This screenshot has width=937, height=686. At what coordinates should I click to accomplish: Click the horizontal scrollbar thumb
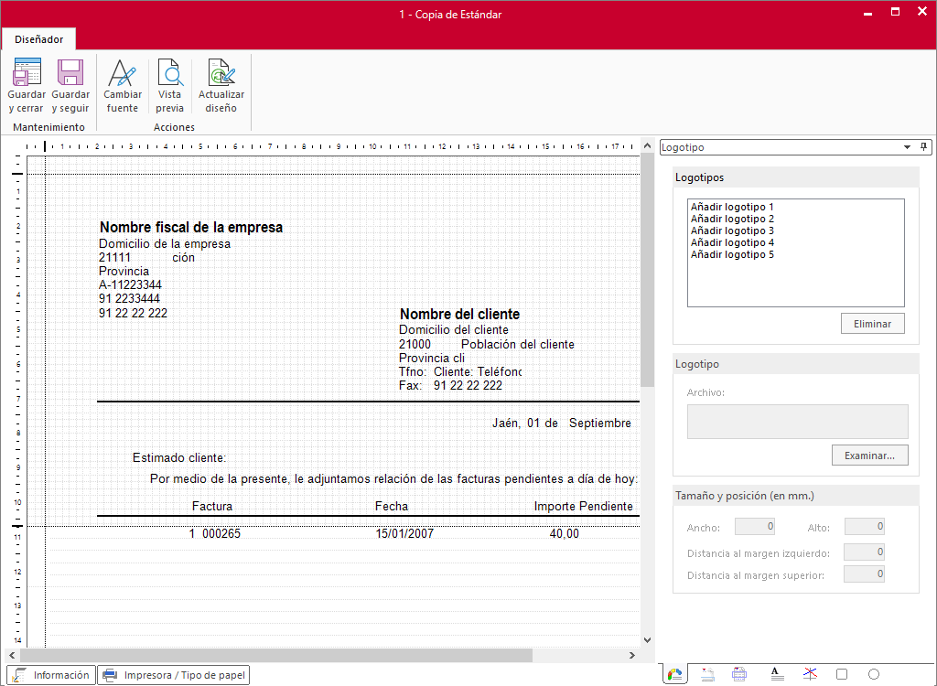click(x=275, y=656)
